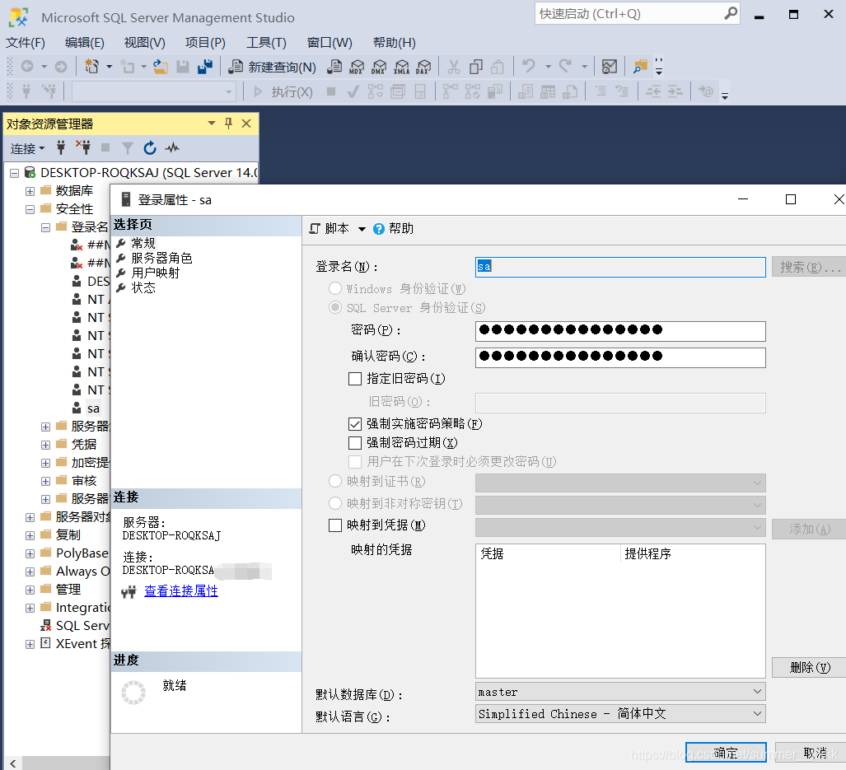Click the Cancel button in login dialog
This screenshot has height=770, width=846.
coord(811,753)
